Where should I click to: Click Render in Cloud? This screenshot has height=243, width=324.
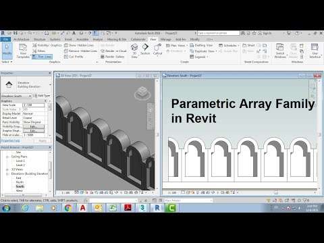point(114,51)
